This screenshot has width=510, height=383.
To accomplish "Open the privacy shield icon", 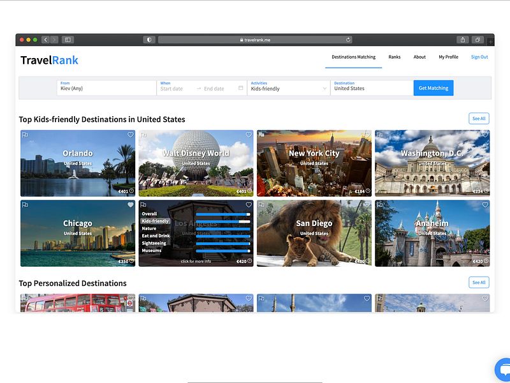I will point(149,40).
